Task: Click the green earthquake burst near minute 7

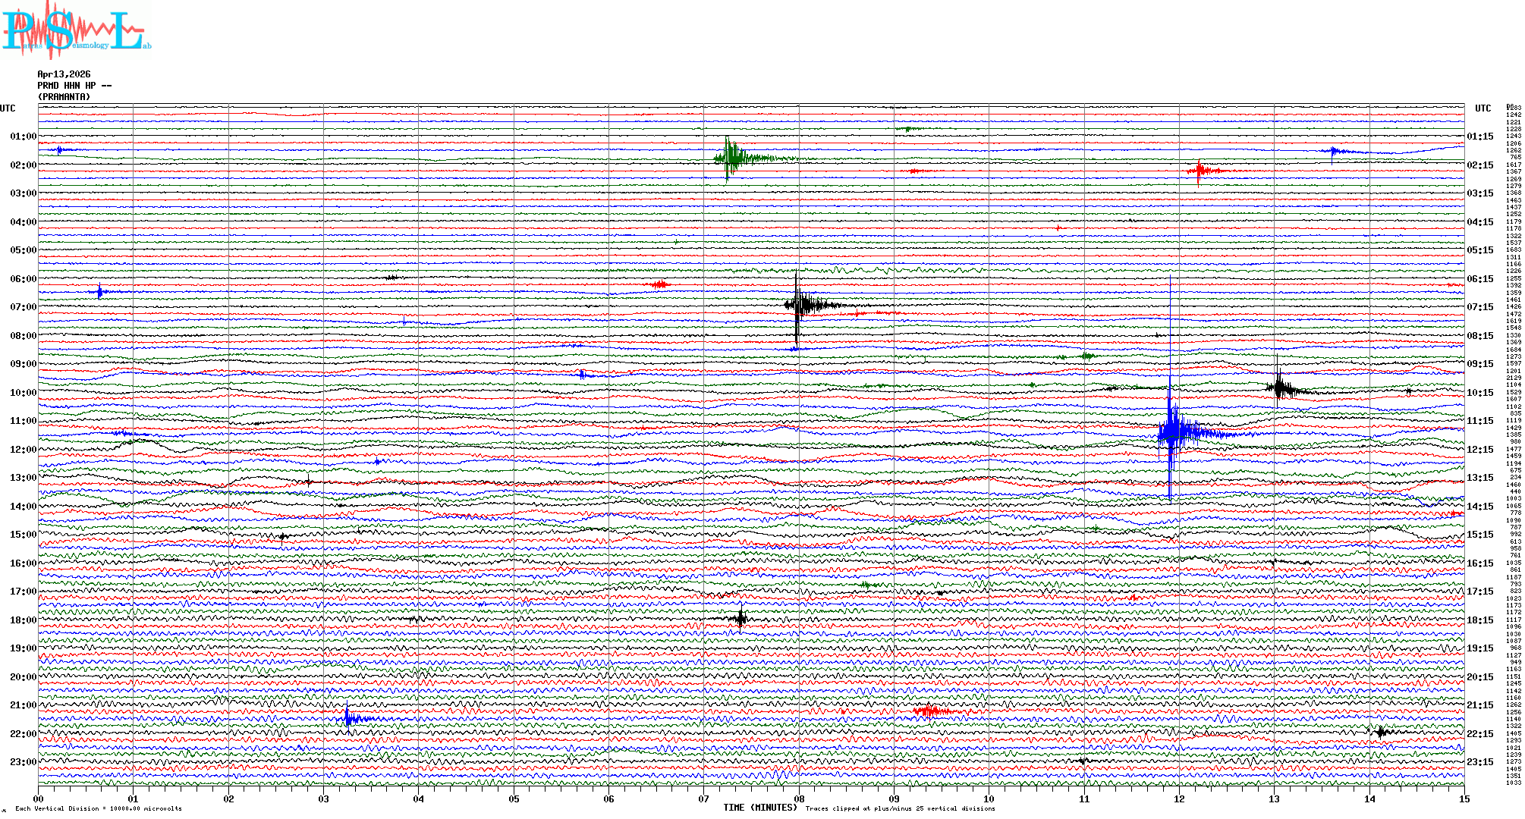Action: point(730,158)
